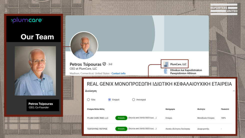Open Ethnikon kai Kapodistriakon Panepistimion Athinon link
245x138 pixels.
186,72
